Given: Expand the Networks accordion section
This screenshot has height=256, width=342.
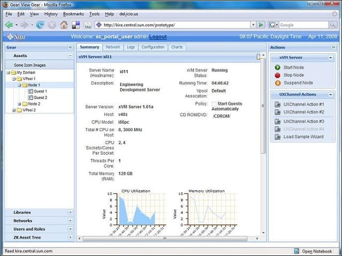Looking at the screenshot, I should 70,221.
